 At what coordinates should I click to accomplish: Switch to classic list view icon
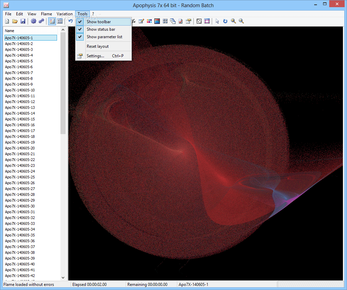52,21
